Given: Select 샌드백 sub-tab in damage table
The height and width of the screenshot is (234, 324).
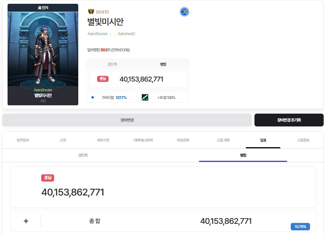Looking at the screenshot, I should 83,155.
